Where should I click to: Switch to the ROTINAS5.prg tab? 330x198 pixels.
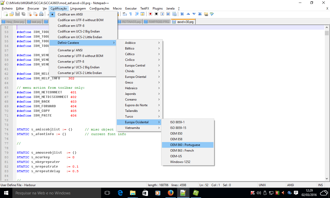click(129, 22)
